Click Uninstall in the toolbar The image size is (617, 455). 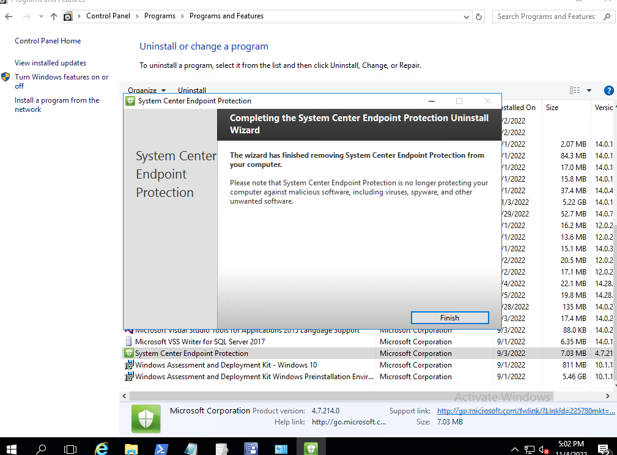tap(191, 90)
